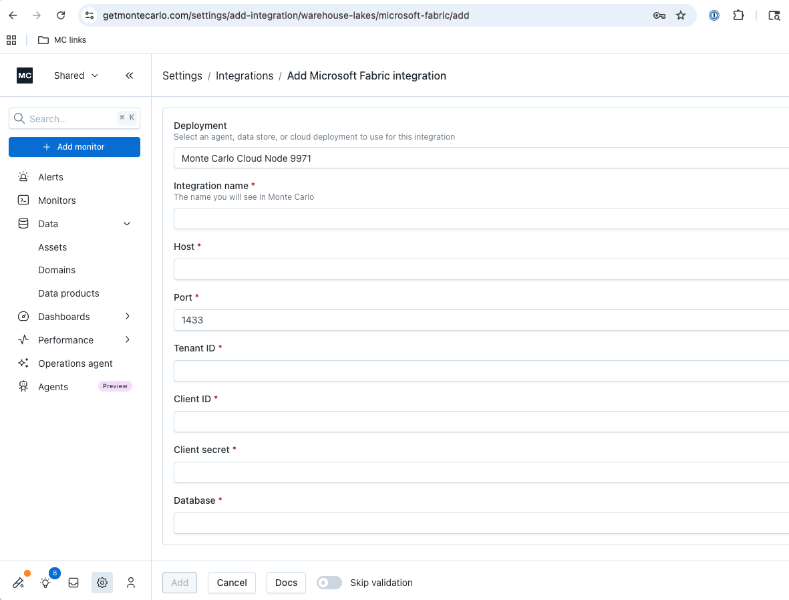Click the Client secret input field
This screenshot has width=789, height=600.
coord(481,472)
